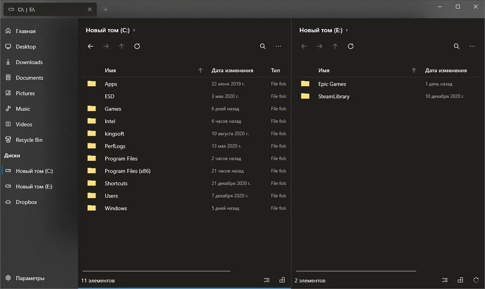Go back in the C: pane
This screenshot has height=289, width=485.
(x=90, y=46)
